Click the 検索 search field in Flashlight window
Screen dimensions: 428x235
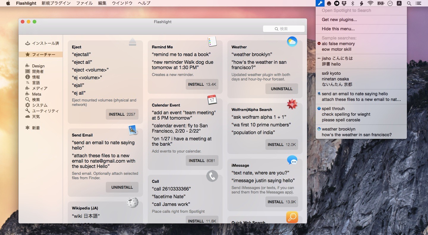pyautogui.click(x=284, y=29)
